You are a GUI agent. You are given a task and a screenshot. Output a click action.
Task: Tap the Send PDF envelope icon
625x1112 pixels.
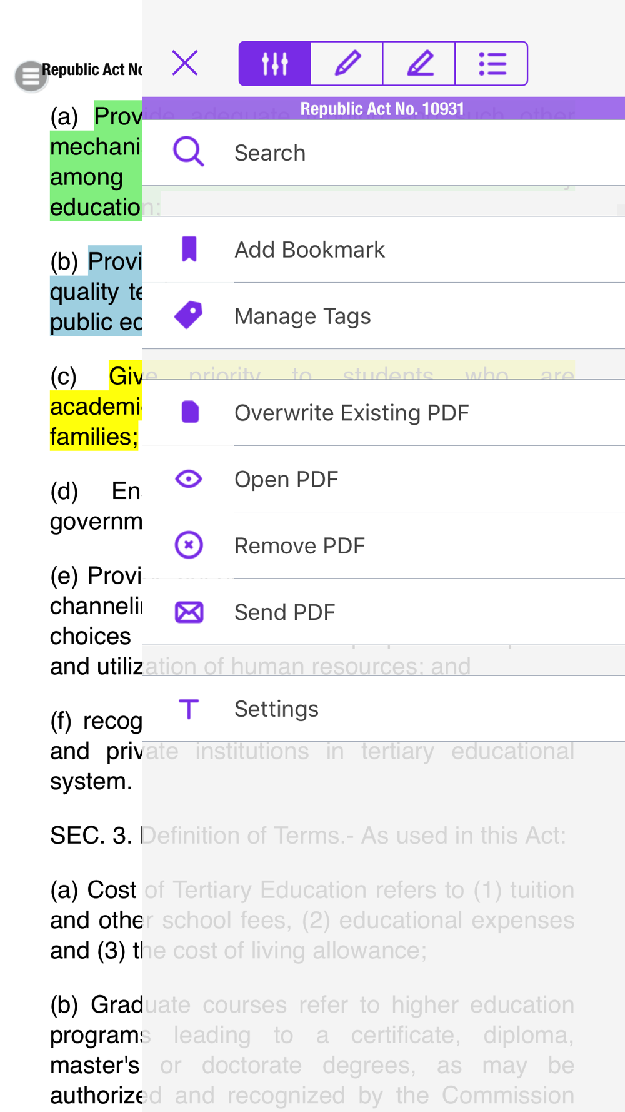tap(189, 612)
